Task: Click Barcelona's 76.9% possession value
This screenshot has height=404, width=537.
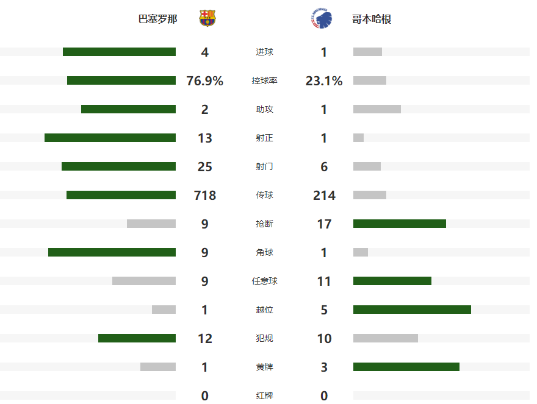Action: 204,81
